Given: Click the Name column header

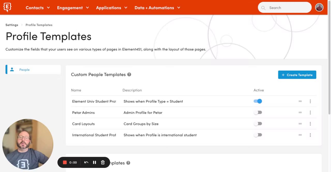Looking at the screenshot, I should (x=76, y=90).
